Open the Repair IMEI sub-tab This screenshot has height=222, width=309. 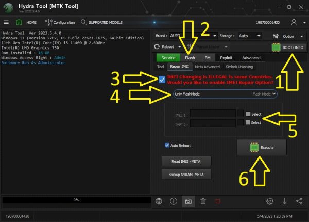180,67
